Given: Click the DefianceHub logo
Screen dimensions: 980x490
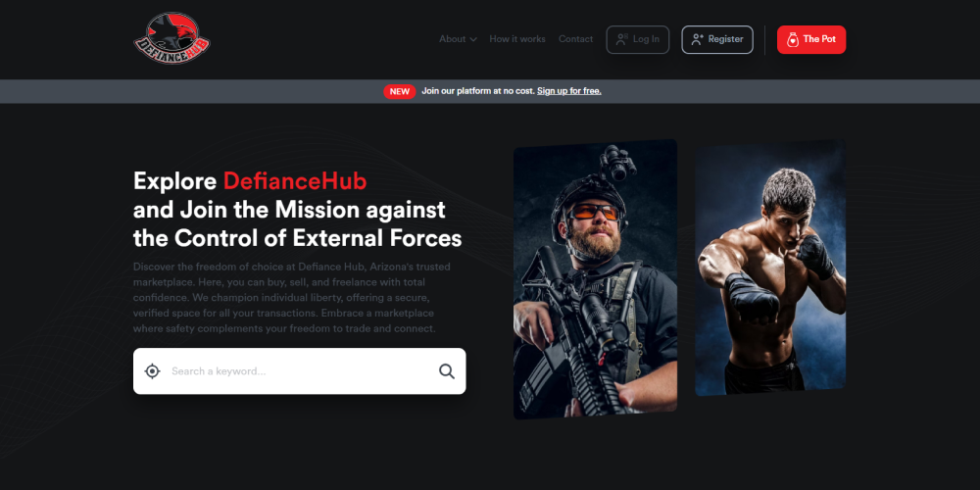Looking at the screenshot, I should [171, 39].
